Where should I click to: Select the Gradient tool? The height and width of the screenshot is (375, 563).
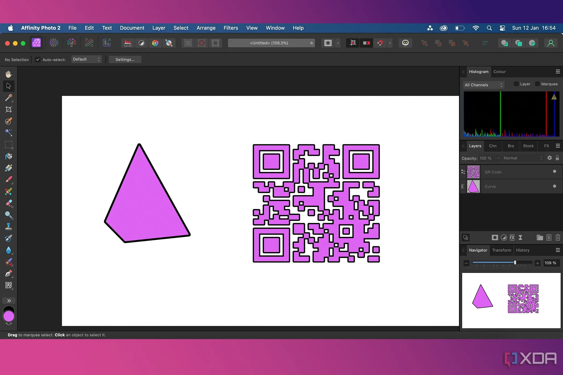coord(9,168)
